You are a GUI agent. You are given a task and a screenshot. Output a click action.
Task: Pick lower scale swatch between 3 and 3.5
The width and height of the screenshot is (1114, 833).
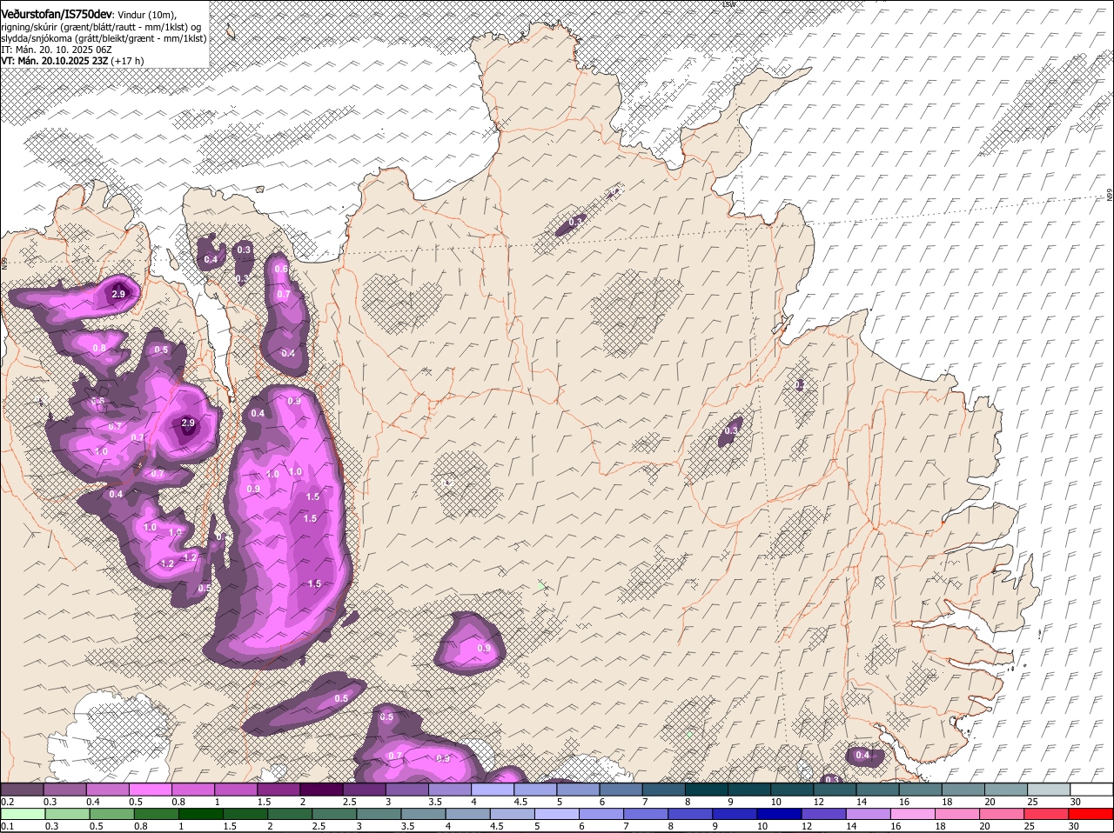378,814
